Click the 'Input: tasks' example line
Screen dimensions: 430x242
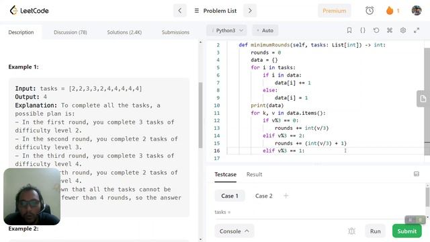pyautogui.click(x=79, y=89)
